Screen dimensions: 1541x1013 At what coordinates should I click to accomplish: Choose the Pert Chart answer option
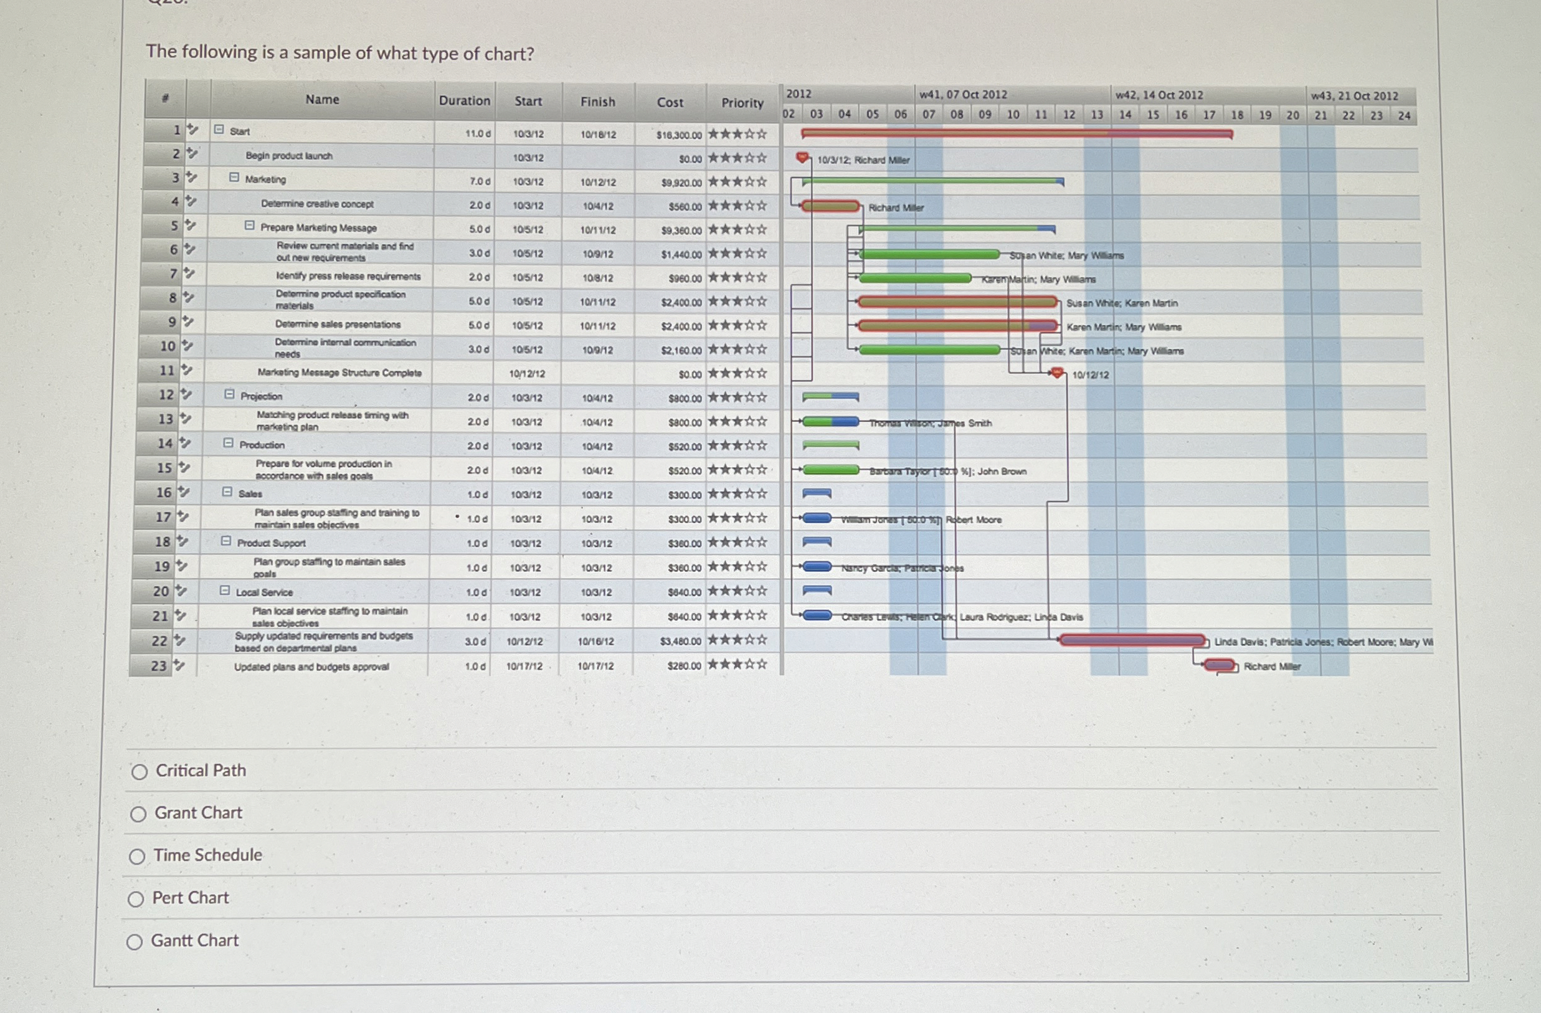[x=136, y=899]
